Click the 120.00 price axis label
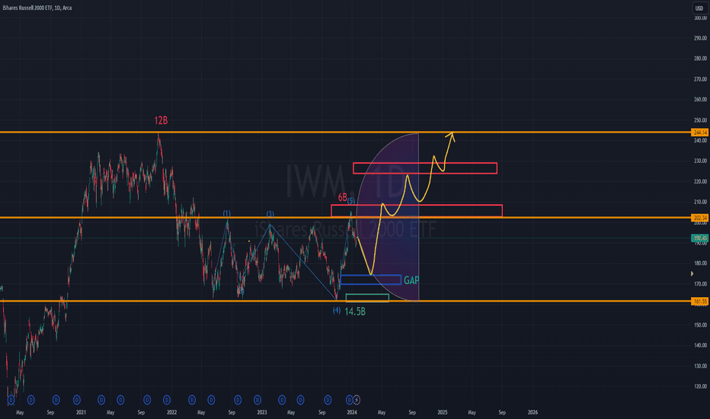710x419 pixels. [700, 386]
